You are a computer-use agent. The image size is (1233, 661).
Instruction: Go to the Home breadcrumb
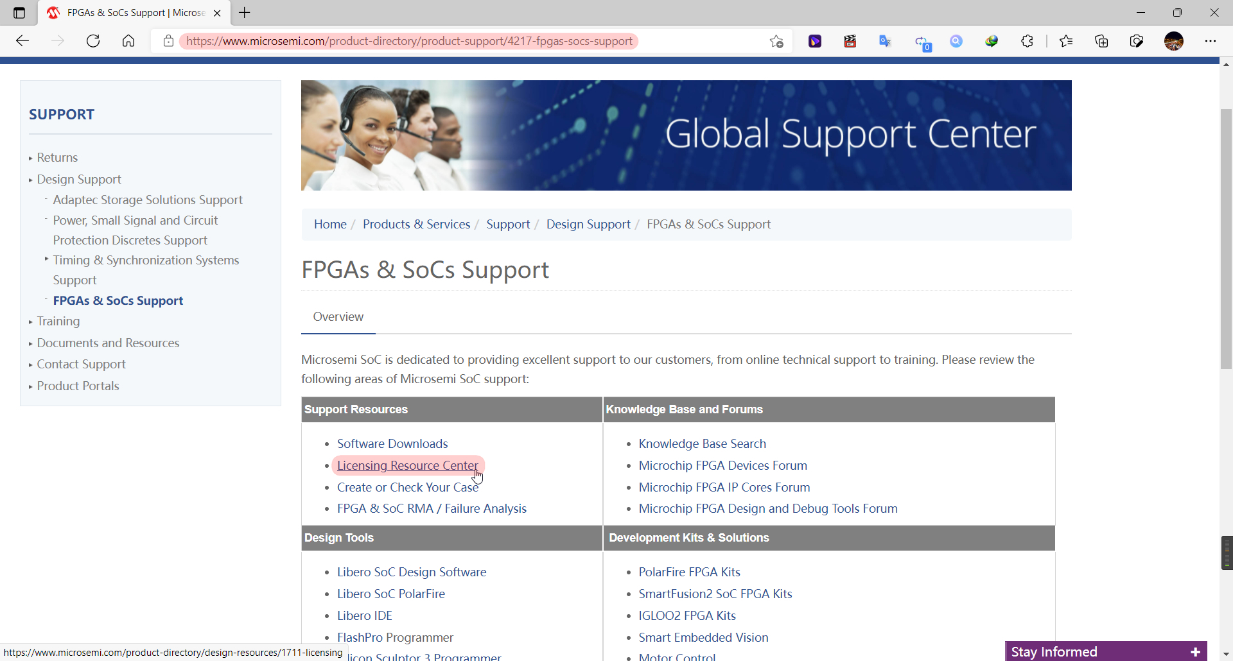click(330, 224)
